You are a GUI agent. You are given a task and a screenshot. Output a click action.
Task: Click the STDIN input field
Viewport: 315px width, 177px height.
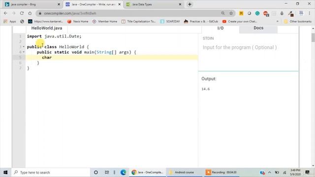(248, 48)
